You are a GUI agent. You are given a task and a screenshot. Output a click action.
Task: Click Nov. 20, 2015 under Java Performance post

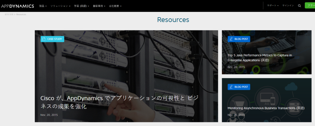click(x=236, y=67)
